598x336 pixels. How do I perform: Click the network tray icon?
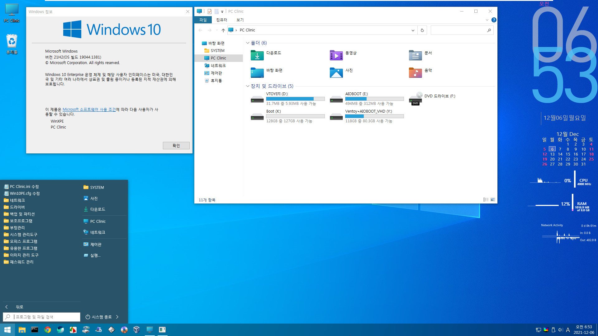point(538,330)
